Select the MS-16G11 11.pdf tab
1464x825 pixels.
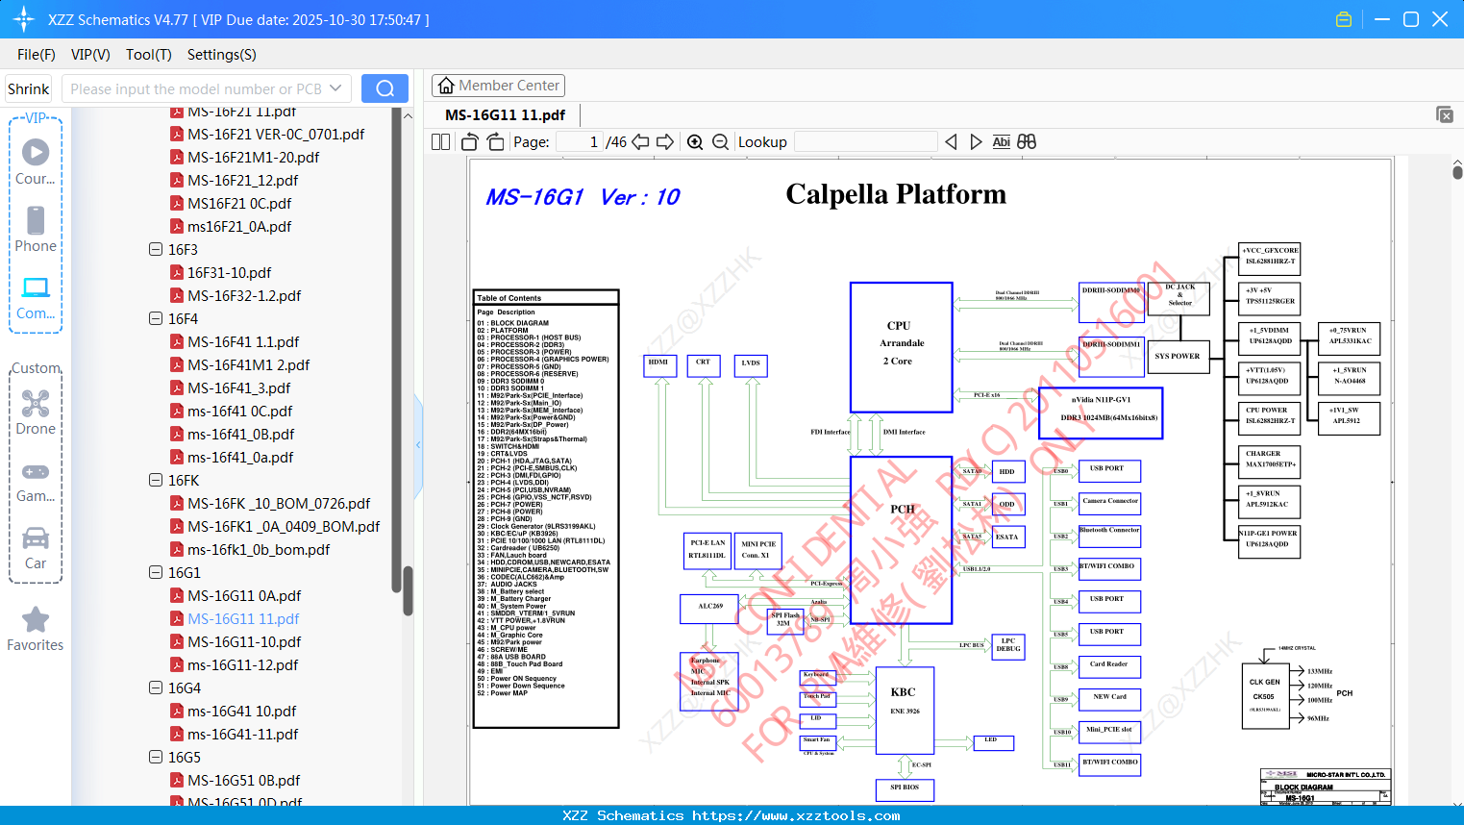[506, 115]
